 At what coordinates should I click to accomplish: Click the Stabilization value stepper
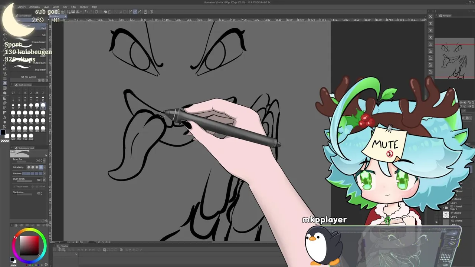tap(42, 193)
